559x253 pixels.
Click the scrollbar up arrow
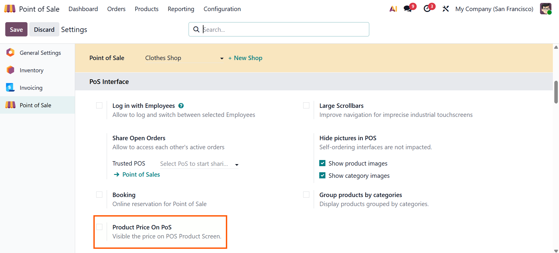coord(556,47)
